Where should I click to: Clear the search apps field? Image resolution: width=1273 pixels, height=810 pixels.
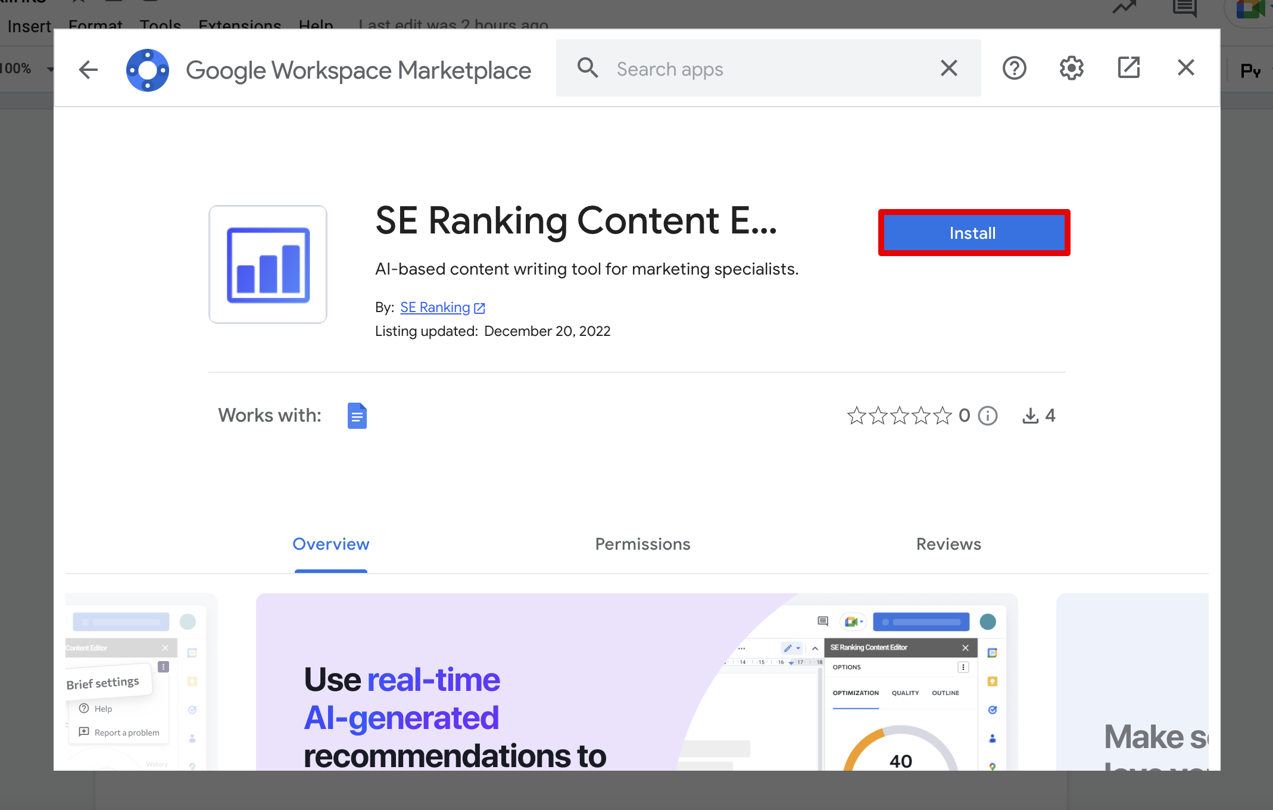(x=948, y=68)
